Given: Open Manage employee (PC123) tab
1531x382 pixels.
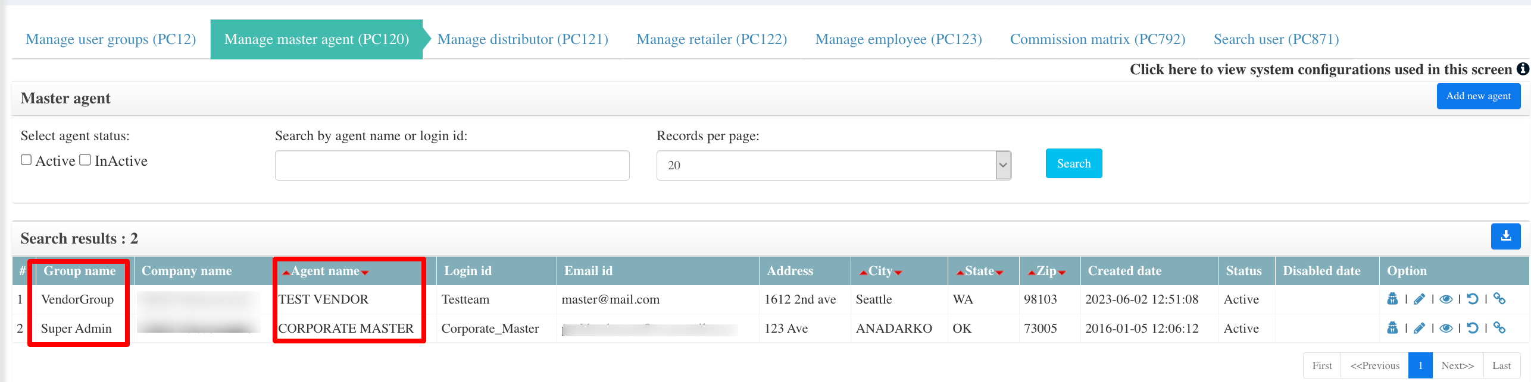Looking at the screenshot, I should click(898, 39).
